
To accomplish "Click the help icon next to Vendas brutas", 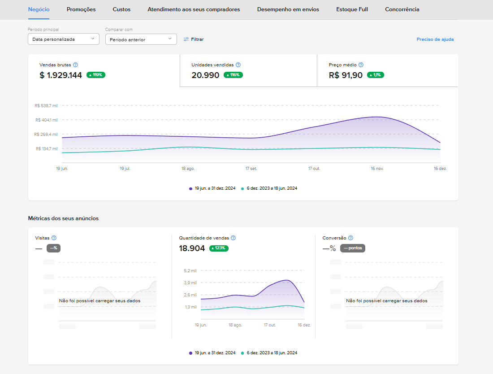I will [75, 65].
